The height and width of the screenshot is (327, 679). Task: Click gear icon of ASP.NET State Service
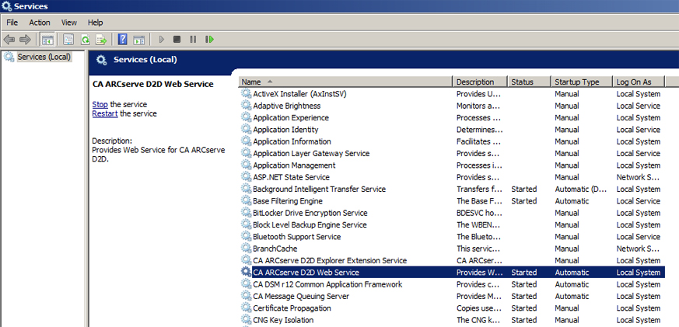tap(246, 177)
